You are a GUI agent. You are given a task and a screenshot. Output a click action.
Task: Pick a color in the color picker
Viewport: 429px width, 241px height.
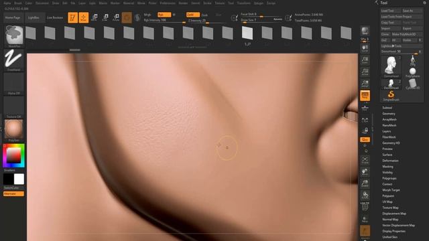[x=13, y=155]
